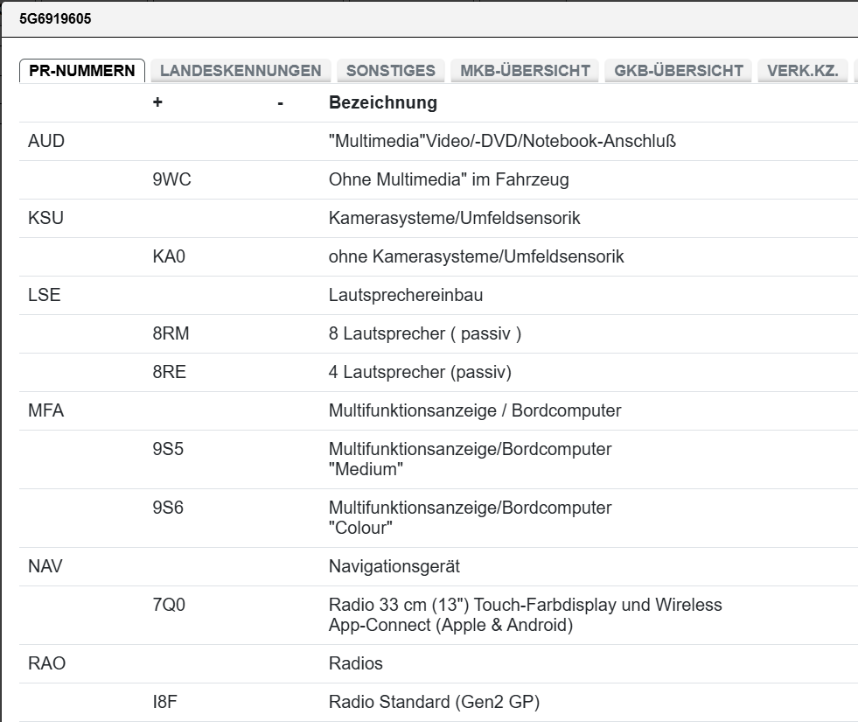The image size is (858, 722).
Task: Click the Bezeichnung column header
Action: pyautogui.click(x=382, y=103)
